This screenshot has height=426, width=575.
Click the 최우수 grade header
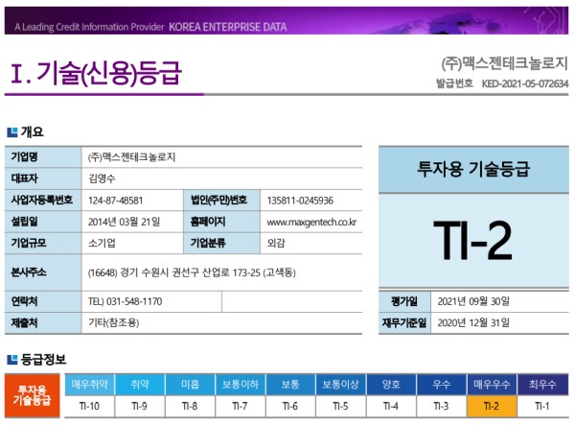click(x=542, y=385)
